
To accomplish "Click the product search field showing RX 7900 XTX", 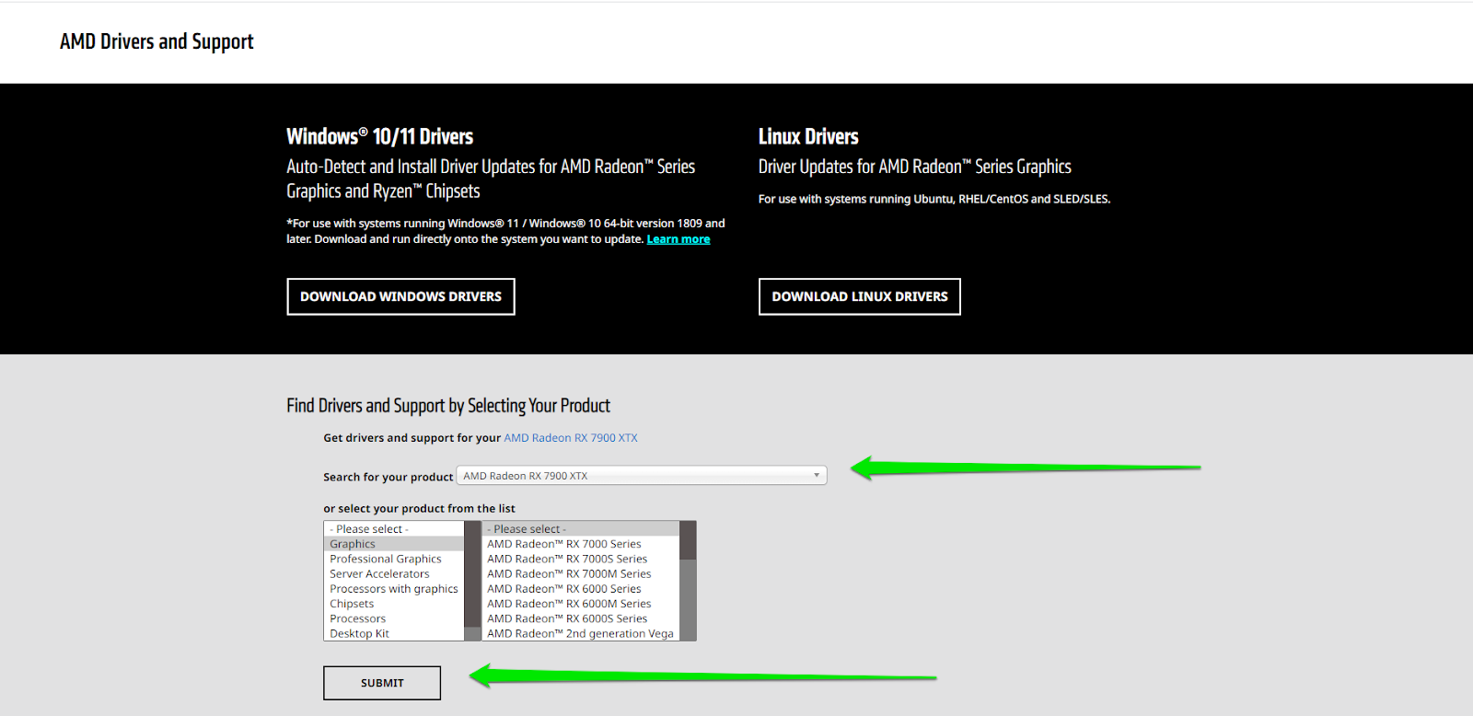I will coord(626,476).
